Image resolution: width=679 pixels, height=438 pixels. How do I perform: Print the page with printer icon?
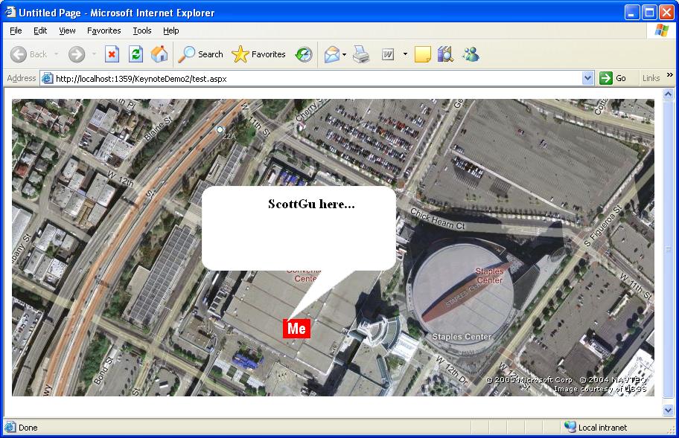coord(361,54)
